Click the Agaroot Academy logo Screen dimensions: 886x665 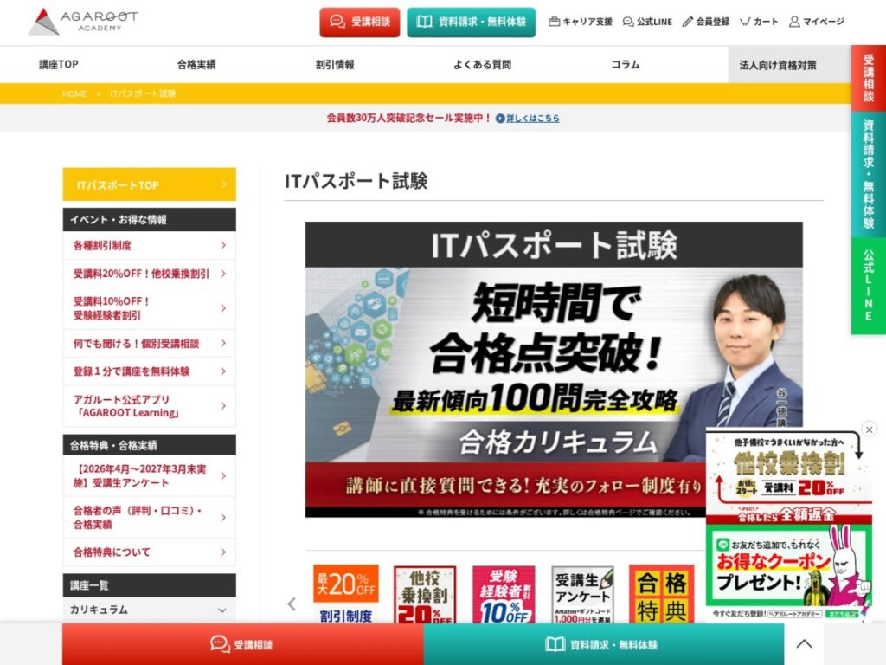(x=83, y=22)
